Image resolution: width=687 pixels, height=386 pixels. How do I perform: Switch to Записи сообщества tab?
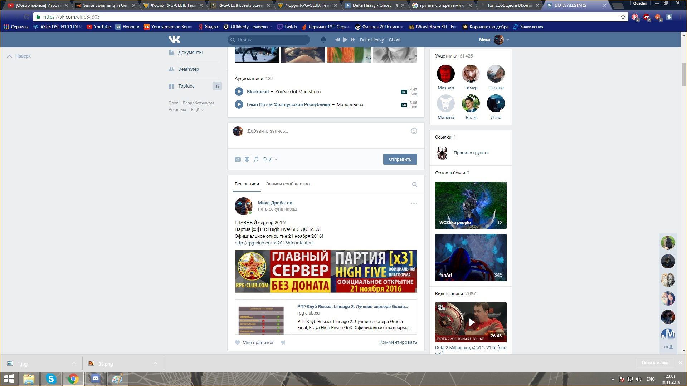coord(288,184)
